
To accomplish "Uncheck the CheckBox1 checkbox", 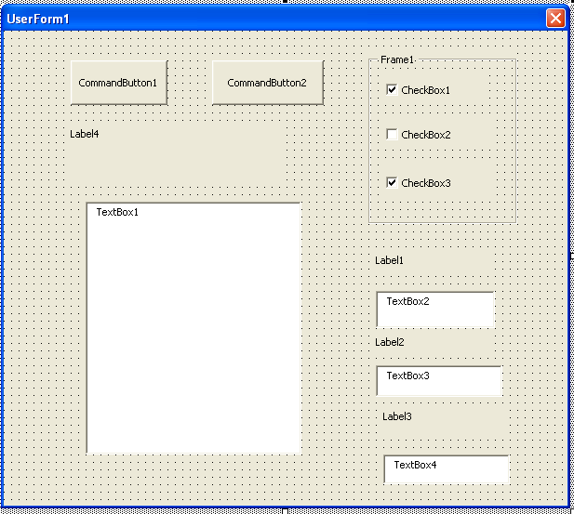I will point(392,89).
